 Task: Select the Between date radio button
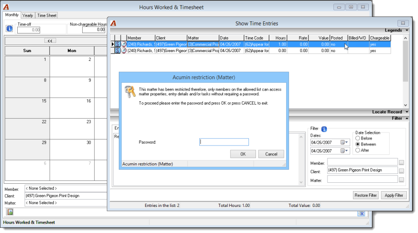coord(358,144)
